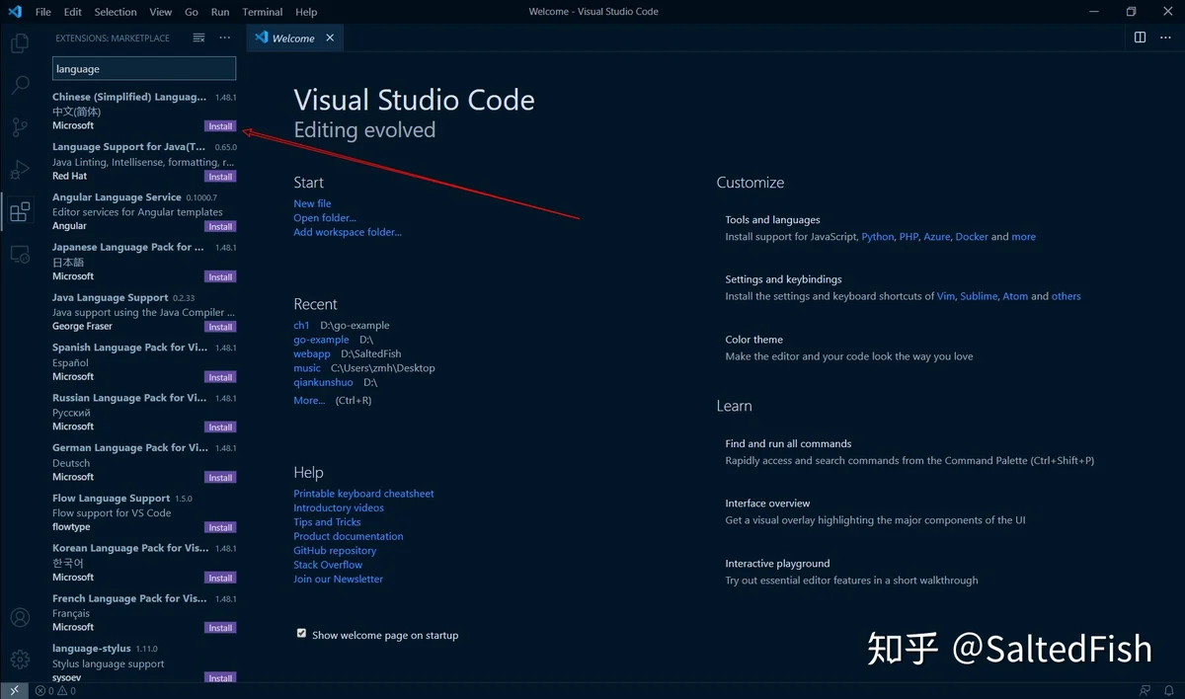Open the feedback icon in status bar
Viewport: 1185px width, 699px height.
point(1145,691)
